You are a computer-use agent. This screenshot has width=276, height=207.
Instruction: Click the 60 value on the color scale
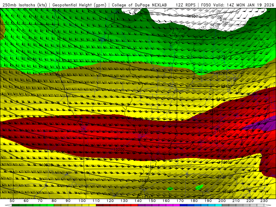point(26,201)
